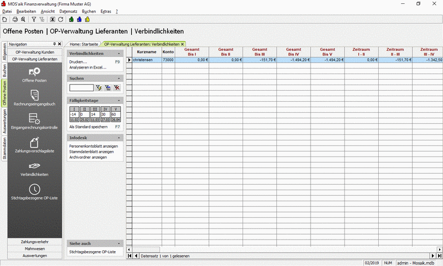Viewport: 443px width, 266px height.
Task: Click Drucken... link
Action: coord(78,62)
